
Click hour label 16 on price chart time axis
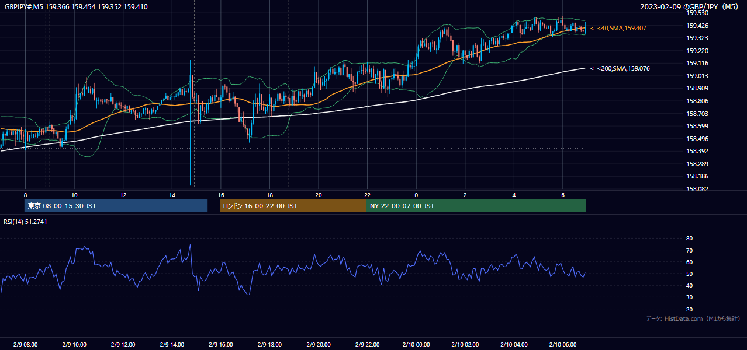(221, 195)
